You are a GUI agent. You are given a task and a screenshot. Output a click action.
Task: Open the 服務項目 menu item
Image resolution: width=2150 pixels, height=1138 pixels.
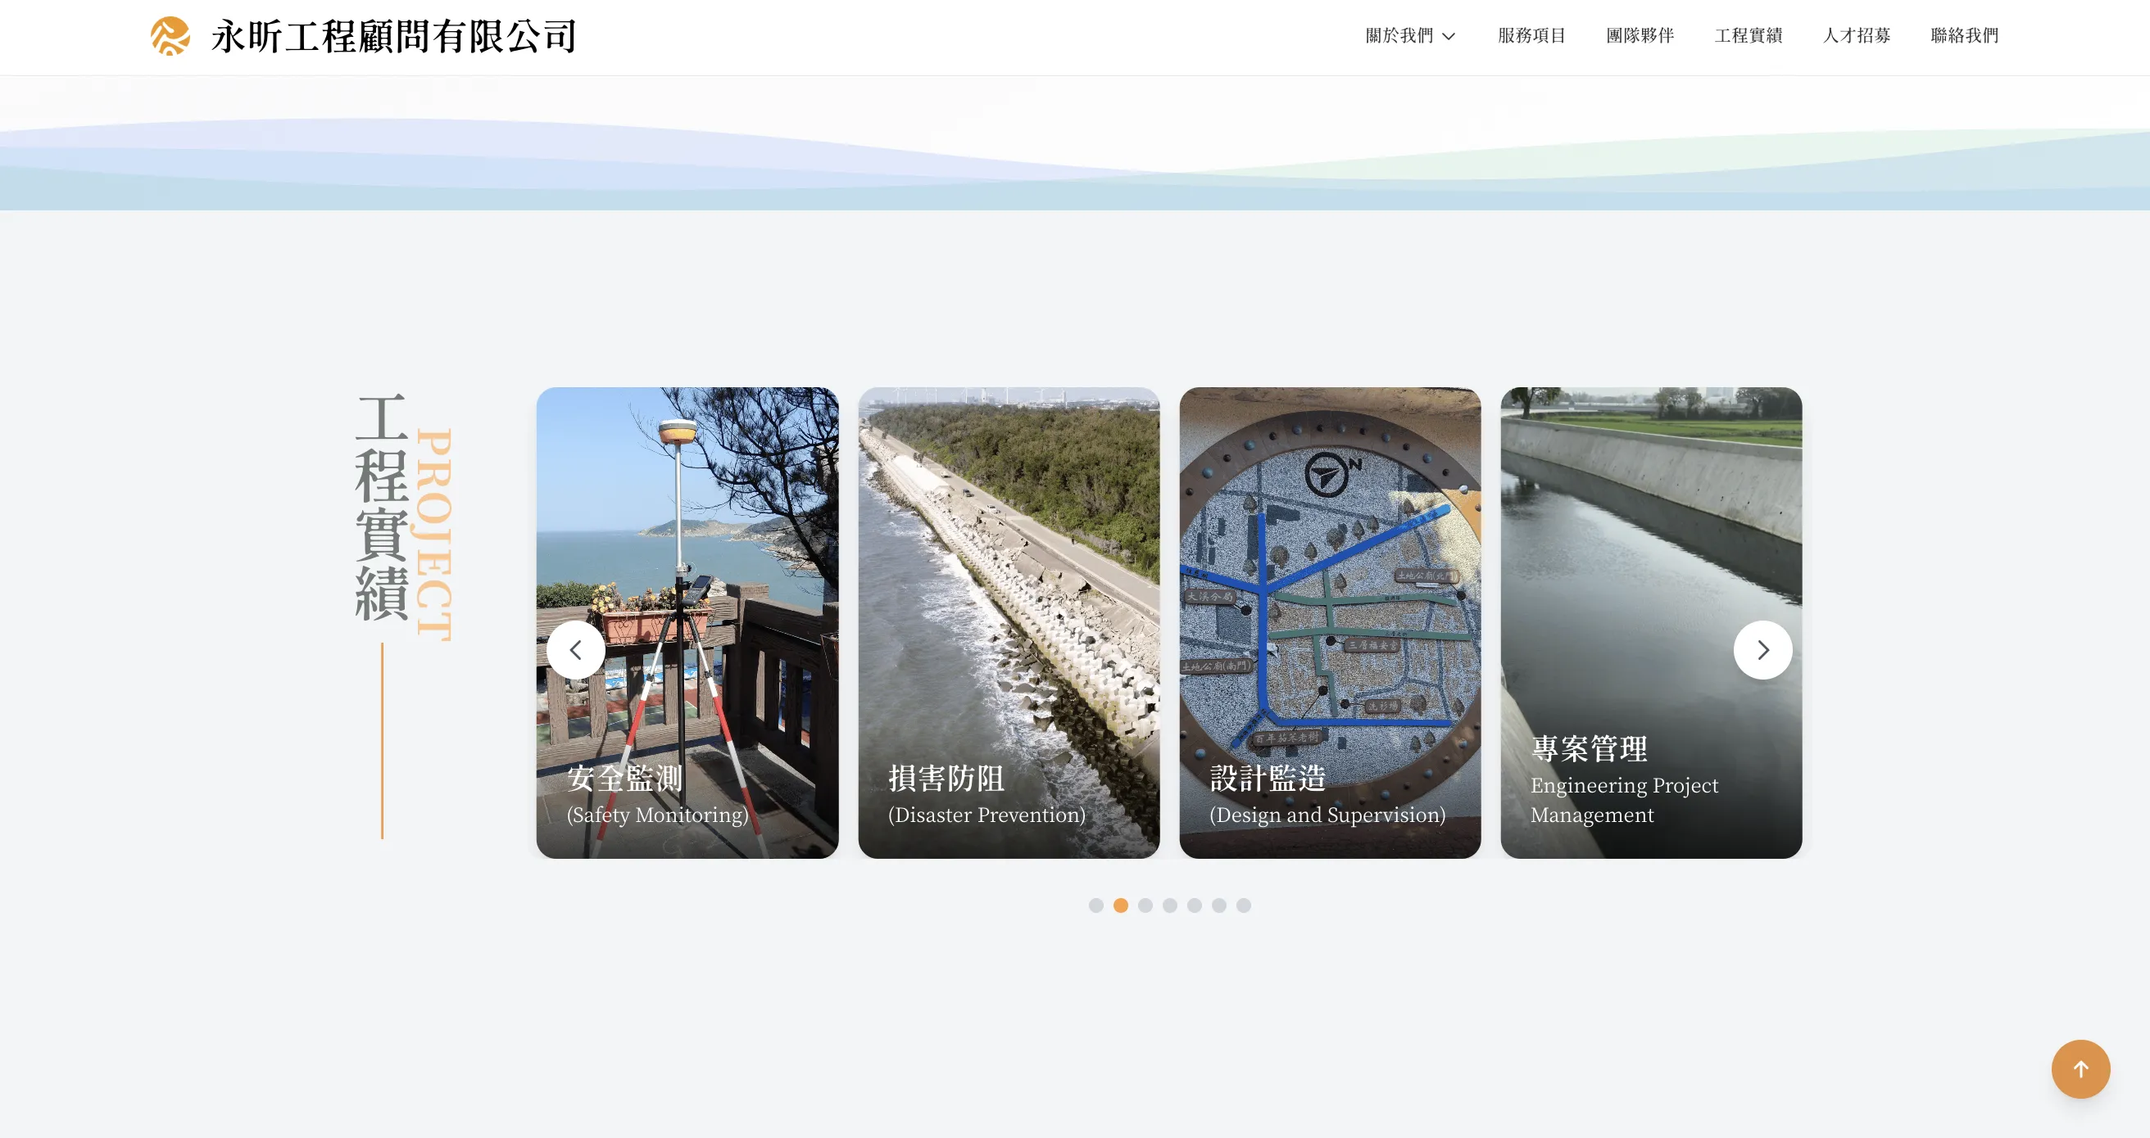tap(1531, 36)
